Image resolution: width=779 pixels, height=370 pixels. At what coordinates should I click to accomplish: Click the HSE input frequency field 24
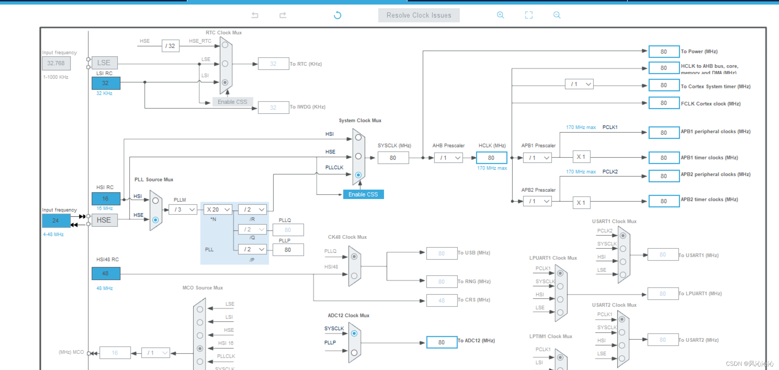pyautogui.click(x=56, y=221)
